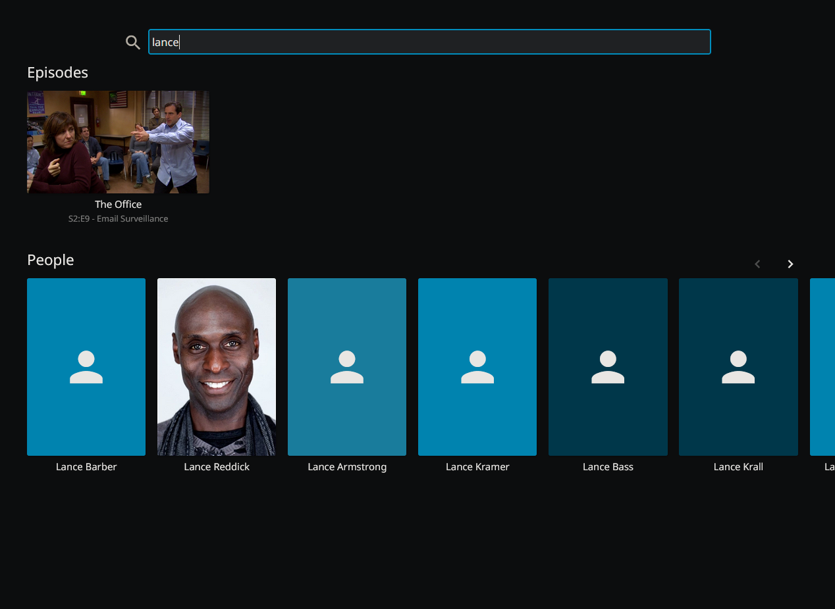This screenshot has height=609, width=835.
Task: Open the 'Lance Bass' name link
Action: (608, 467)
